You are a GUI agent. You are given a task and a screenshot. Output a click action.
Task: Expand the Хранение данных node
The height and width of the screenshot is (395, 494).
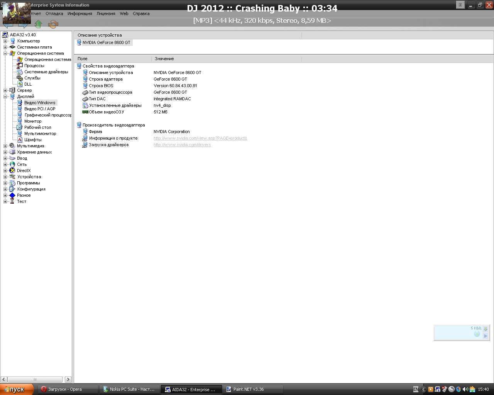click(5, 152)
